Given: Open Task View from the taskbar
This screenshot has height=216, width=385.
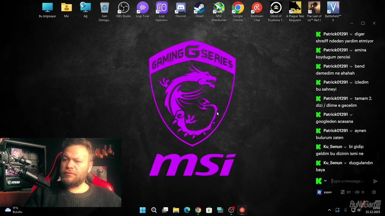Looking at the screenshot, I should pos(165,210).
